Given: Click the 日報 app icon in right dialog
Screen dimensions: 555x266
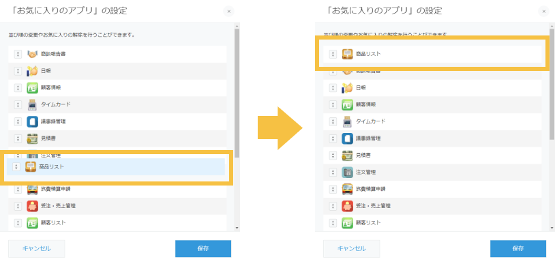Looking at the screenshot, I should pyautogui.click(x=347, y=88).
